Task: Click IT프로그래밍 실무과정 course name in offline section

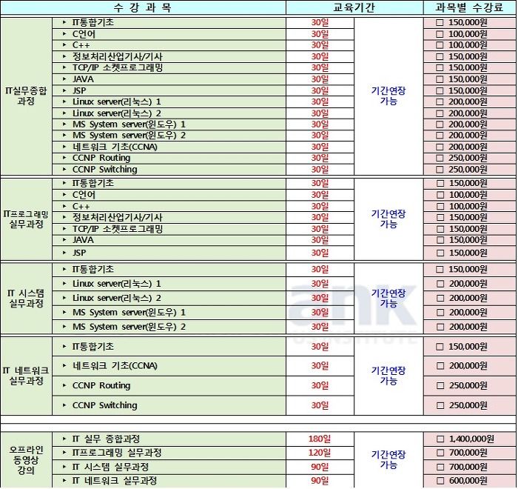Action: tap(117, 453)
